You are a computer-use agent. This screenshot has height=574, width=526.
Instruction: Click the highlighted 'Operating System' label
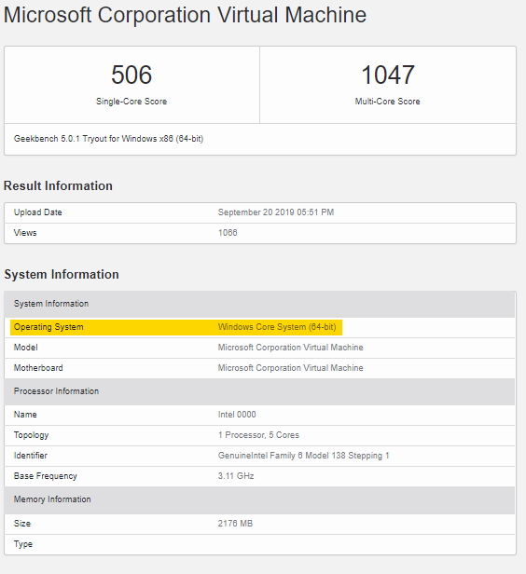pos(48,327)
